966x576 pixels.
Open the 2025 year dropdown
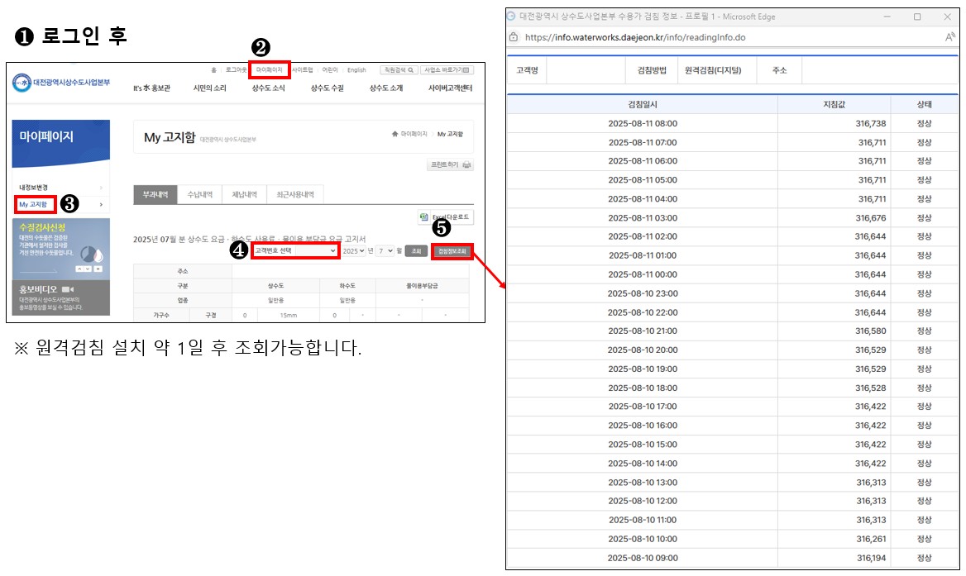tap(353, 250)
